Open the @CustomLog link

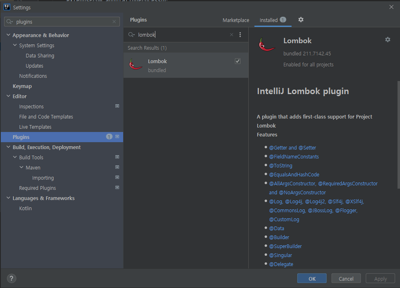tap(284, 219)
